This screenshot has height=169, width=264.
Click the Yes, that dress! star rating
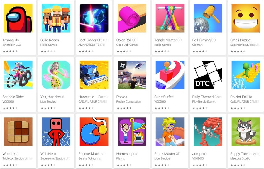[x=48, y=108]
